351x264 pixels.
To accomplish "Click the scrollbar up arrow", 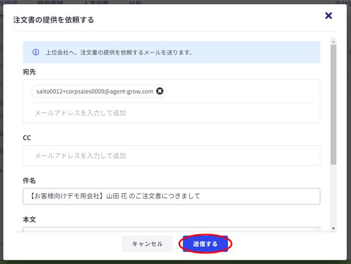I will 334,41.
